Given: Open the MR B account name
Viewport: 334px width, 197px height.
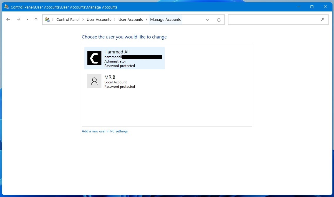Looking at the screenshot, I should coord(110,77).
